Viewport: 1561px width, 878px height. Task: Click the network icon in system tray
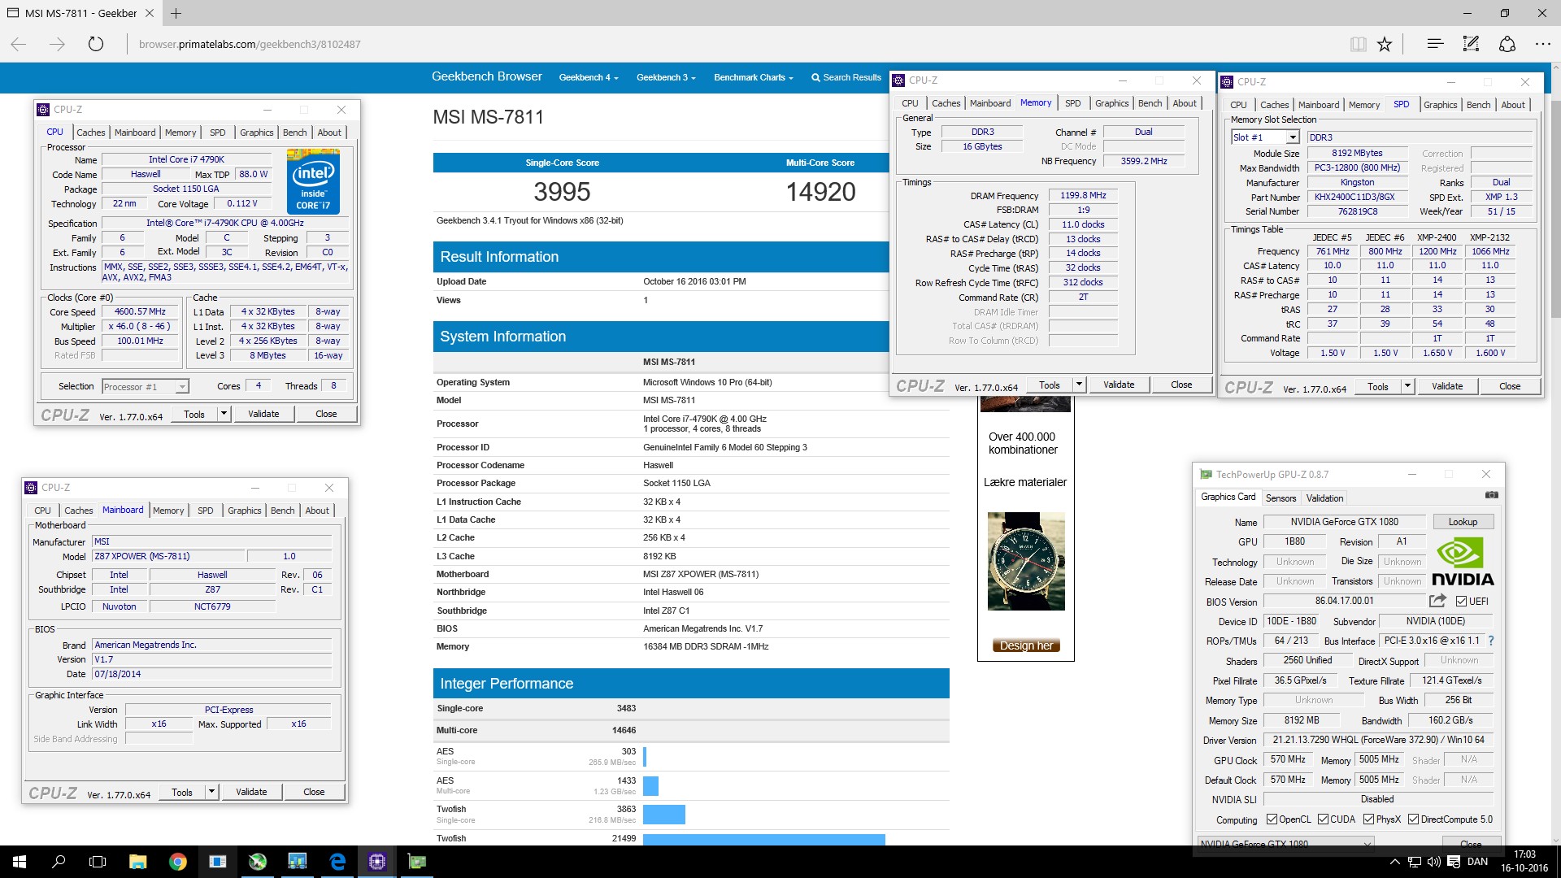1415,862
